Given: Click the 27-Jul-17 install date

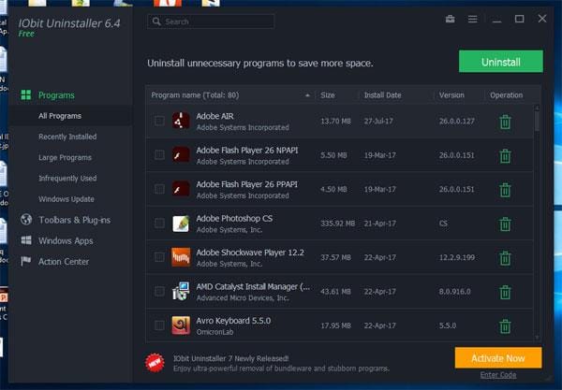Looking at the screenshot, I should [x=378, y=121].
